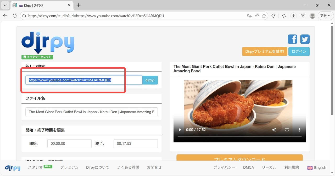The image size is (335, 176).
Task: Play the Katsu Don video
Action: coord(180,130)
